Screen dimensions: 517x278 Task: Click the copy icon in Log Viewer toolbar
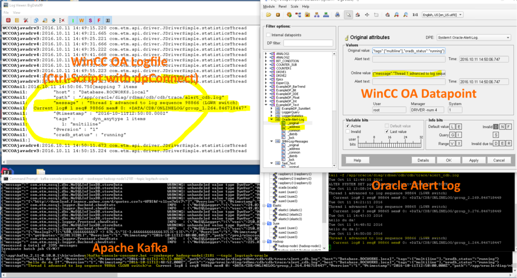(36, 20)
